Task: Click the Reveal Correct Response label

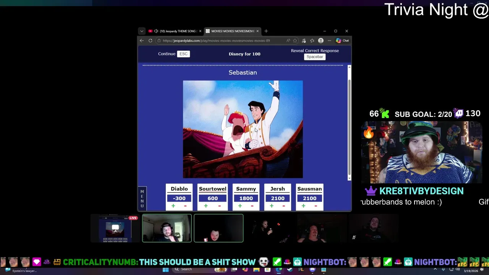Action: point(315,50)
